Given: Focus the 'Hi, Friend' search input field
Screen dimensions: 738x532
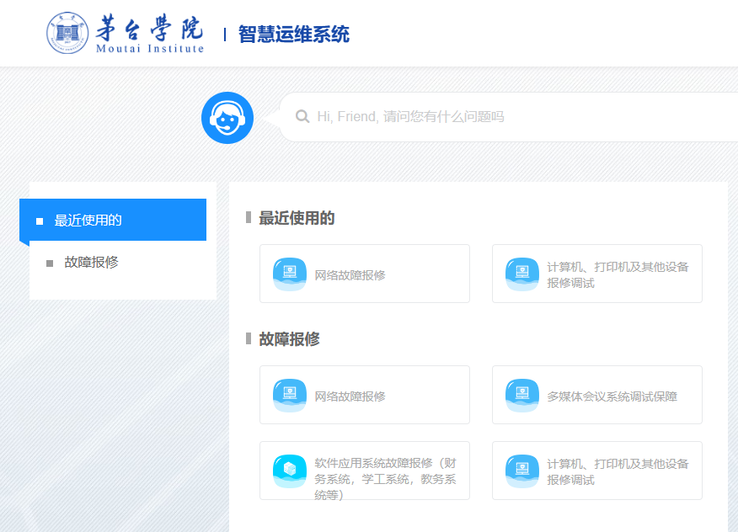Looking at the screenshot, I should click(505, 117).
